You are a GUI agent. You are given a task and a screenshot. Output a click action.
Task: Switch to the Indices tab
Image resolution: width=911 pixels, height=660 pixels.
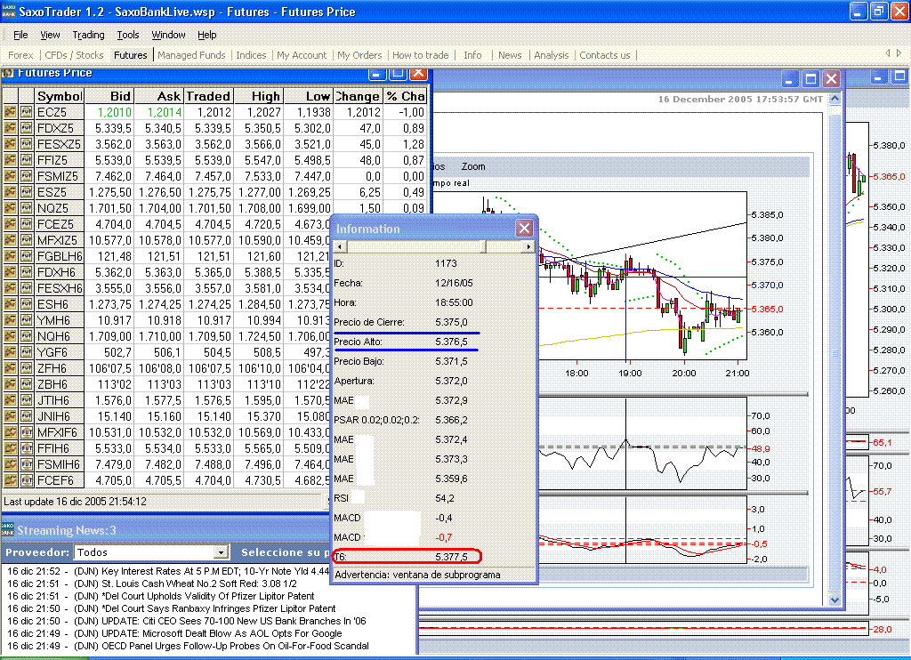click(x=251, y=55)
